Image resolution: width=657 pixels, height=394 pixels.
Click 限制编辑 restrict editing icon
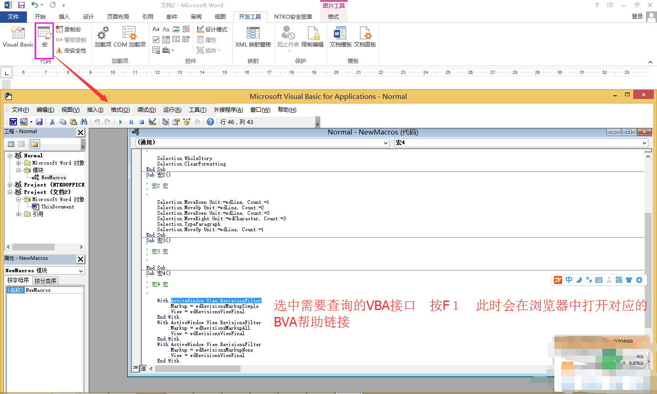(x=313, y=37)
